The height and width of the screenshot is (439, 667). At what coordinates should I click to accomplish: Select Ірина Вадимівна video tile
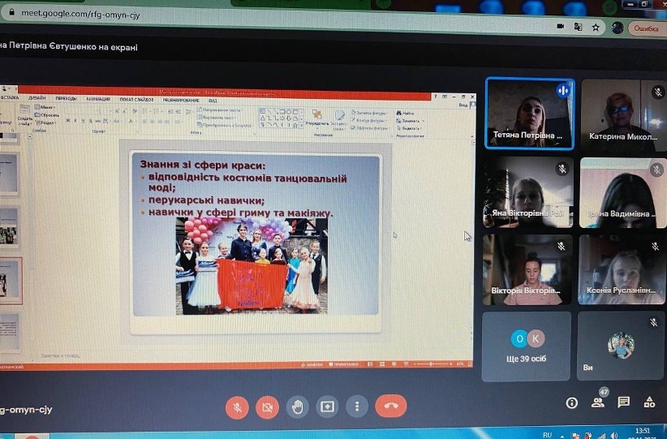click(622, 192)
